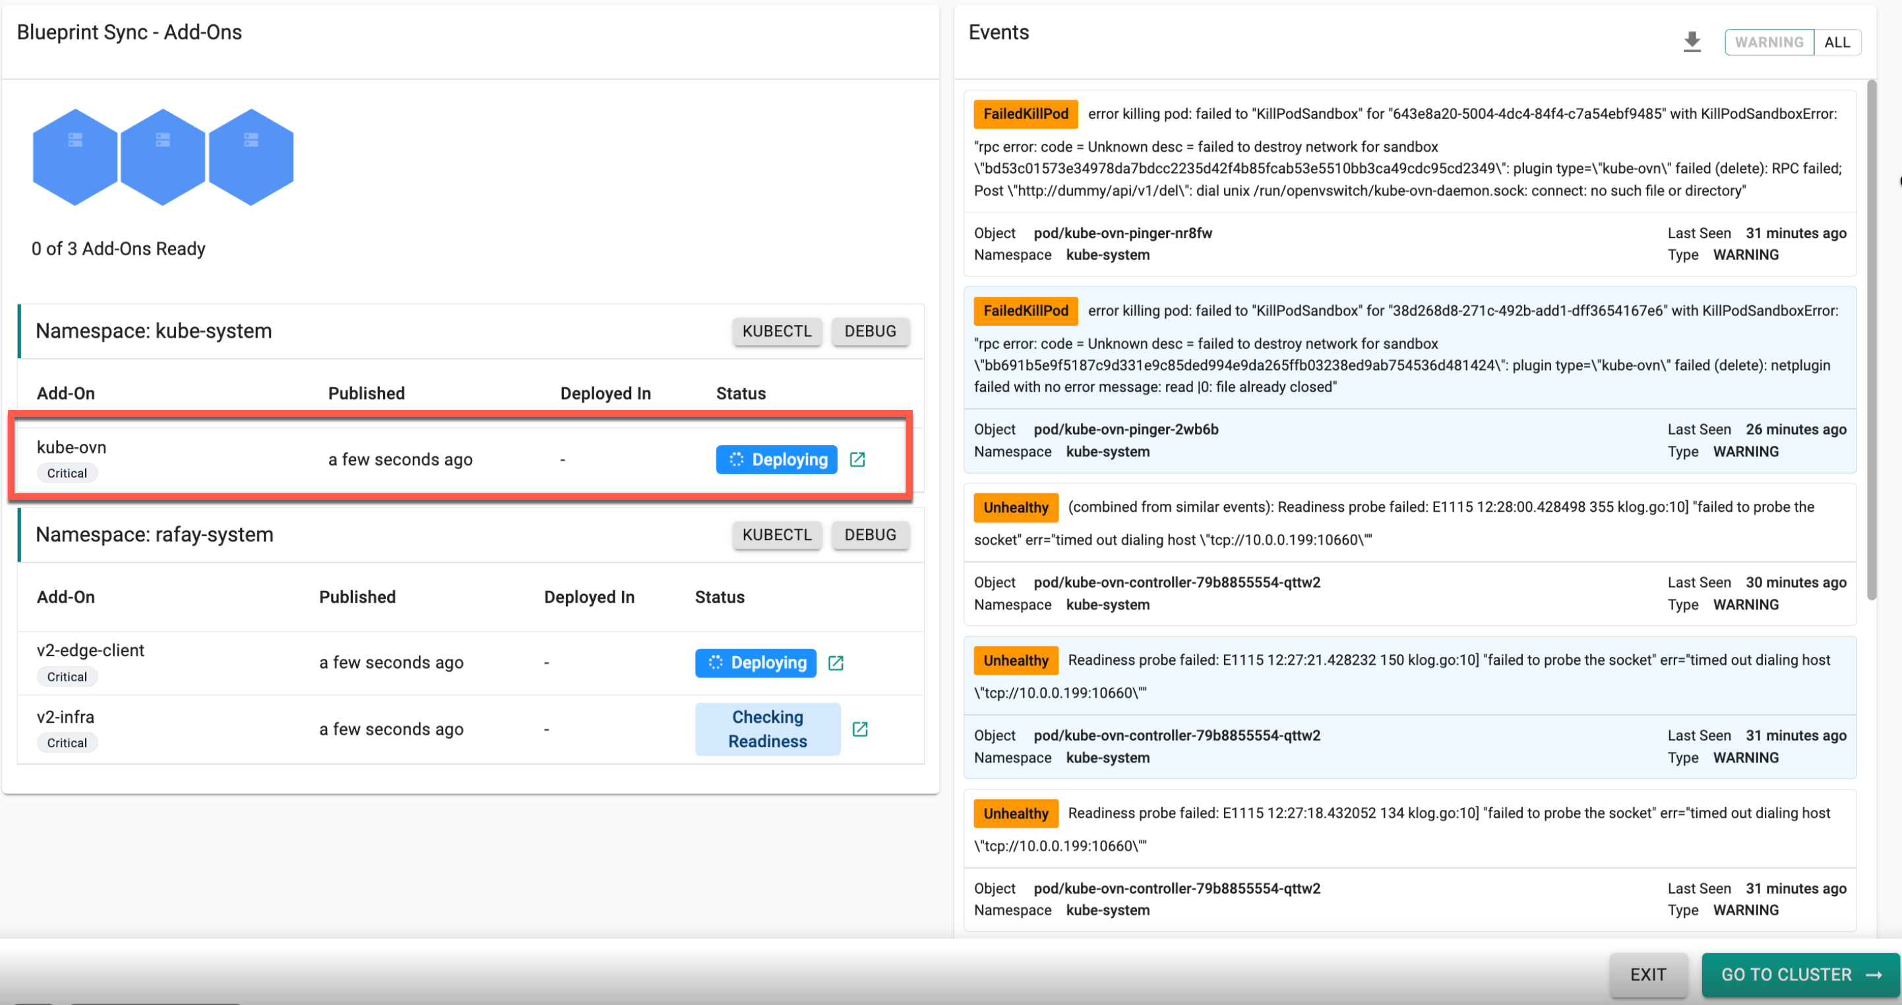1902x1005 pixels.
Task: Click v2-edge-client Deploying status badge
Action: [x=755, y=663]
